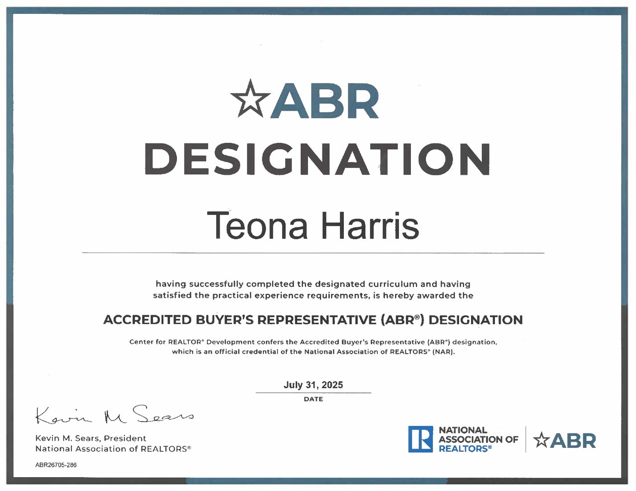Click the 'which is an official credential' line
This screenshot has height=491, width=636.
click(x=313, y=351)
